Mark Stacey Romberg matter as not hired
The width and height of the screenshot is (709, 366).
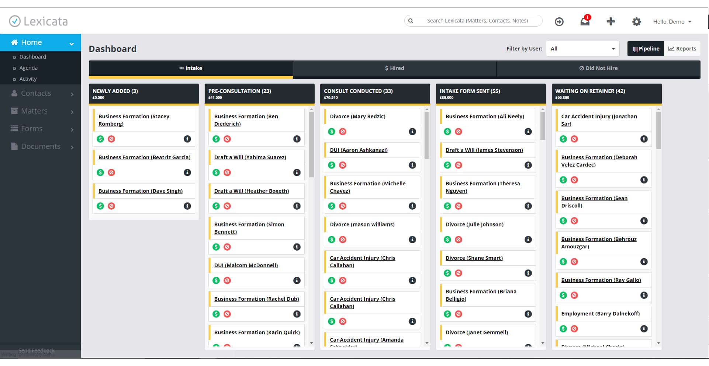point(111,139)
